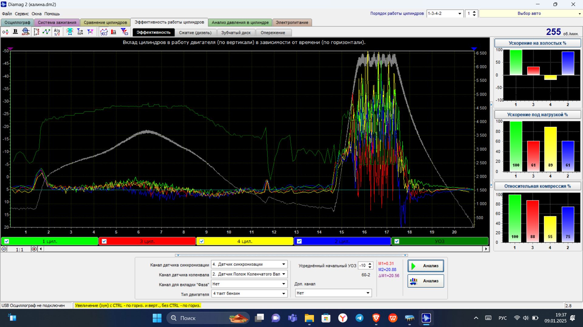583x327 pixels.
Task: Click the green dotted line graph icon
Action: 46,31
